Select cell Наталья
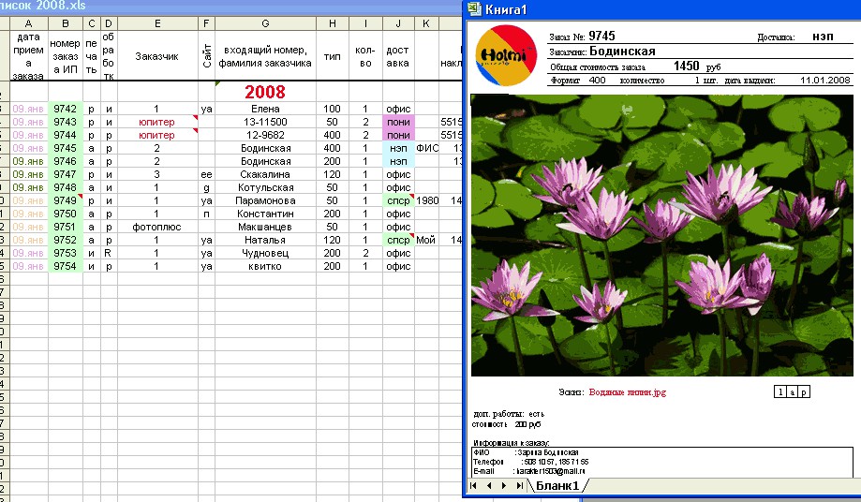The width and height of the screenshot is (861, 502). 265,240
